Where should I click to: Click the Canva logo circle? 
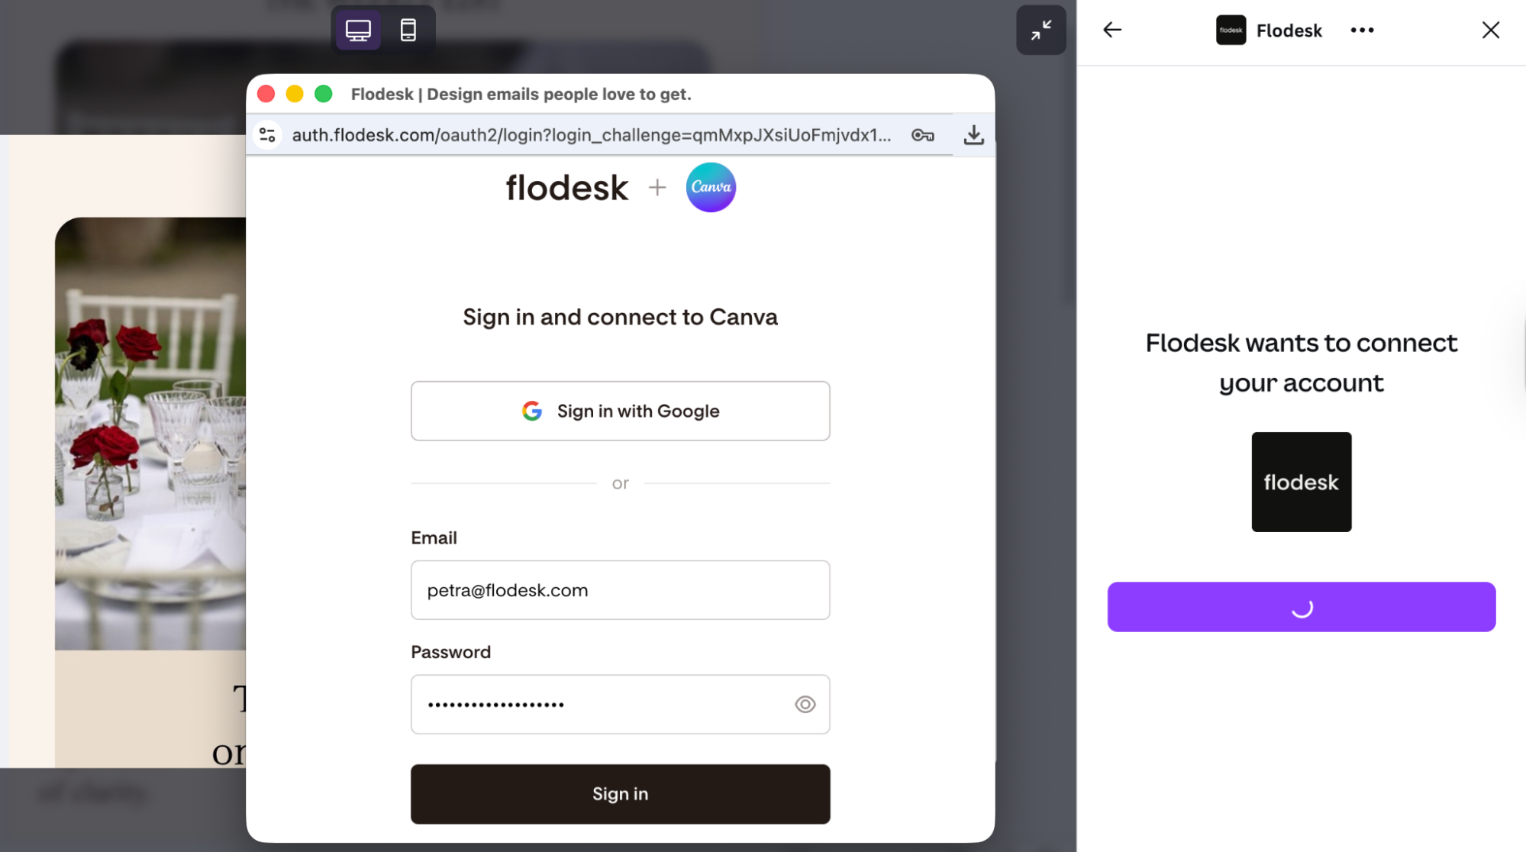[711, 187]
